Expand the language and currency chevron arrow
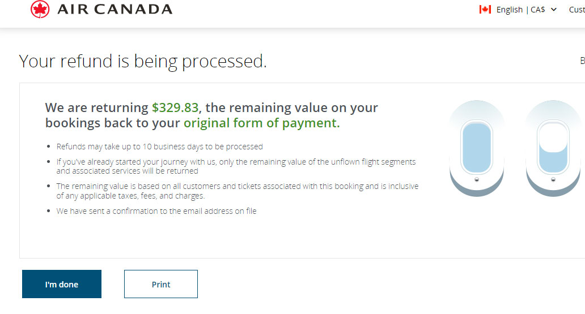Image resolution: width=585 pixels, height=314 pixels. (554, 10)
